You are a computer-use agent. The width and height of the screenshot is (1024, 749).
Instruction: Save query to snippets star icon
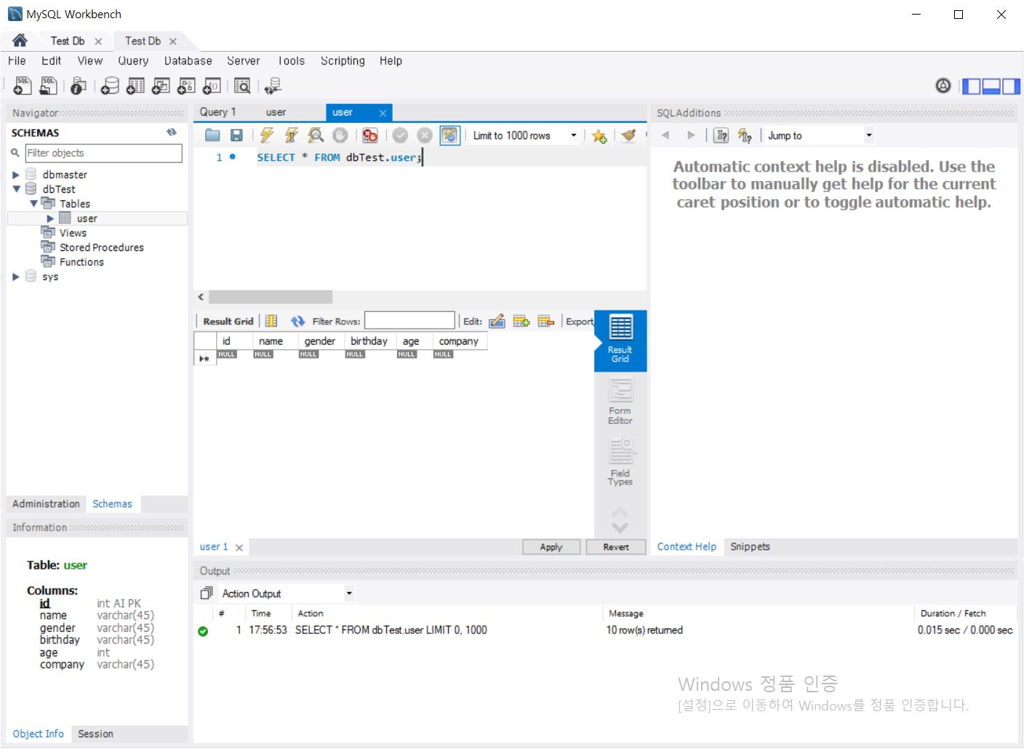pyautogui.click(x=599, y=136)
